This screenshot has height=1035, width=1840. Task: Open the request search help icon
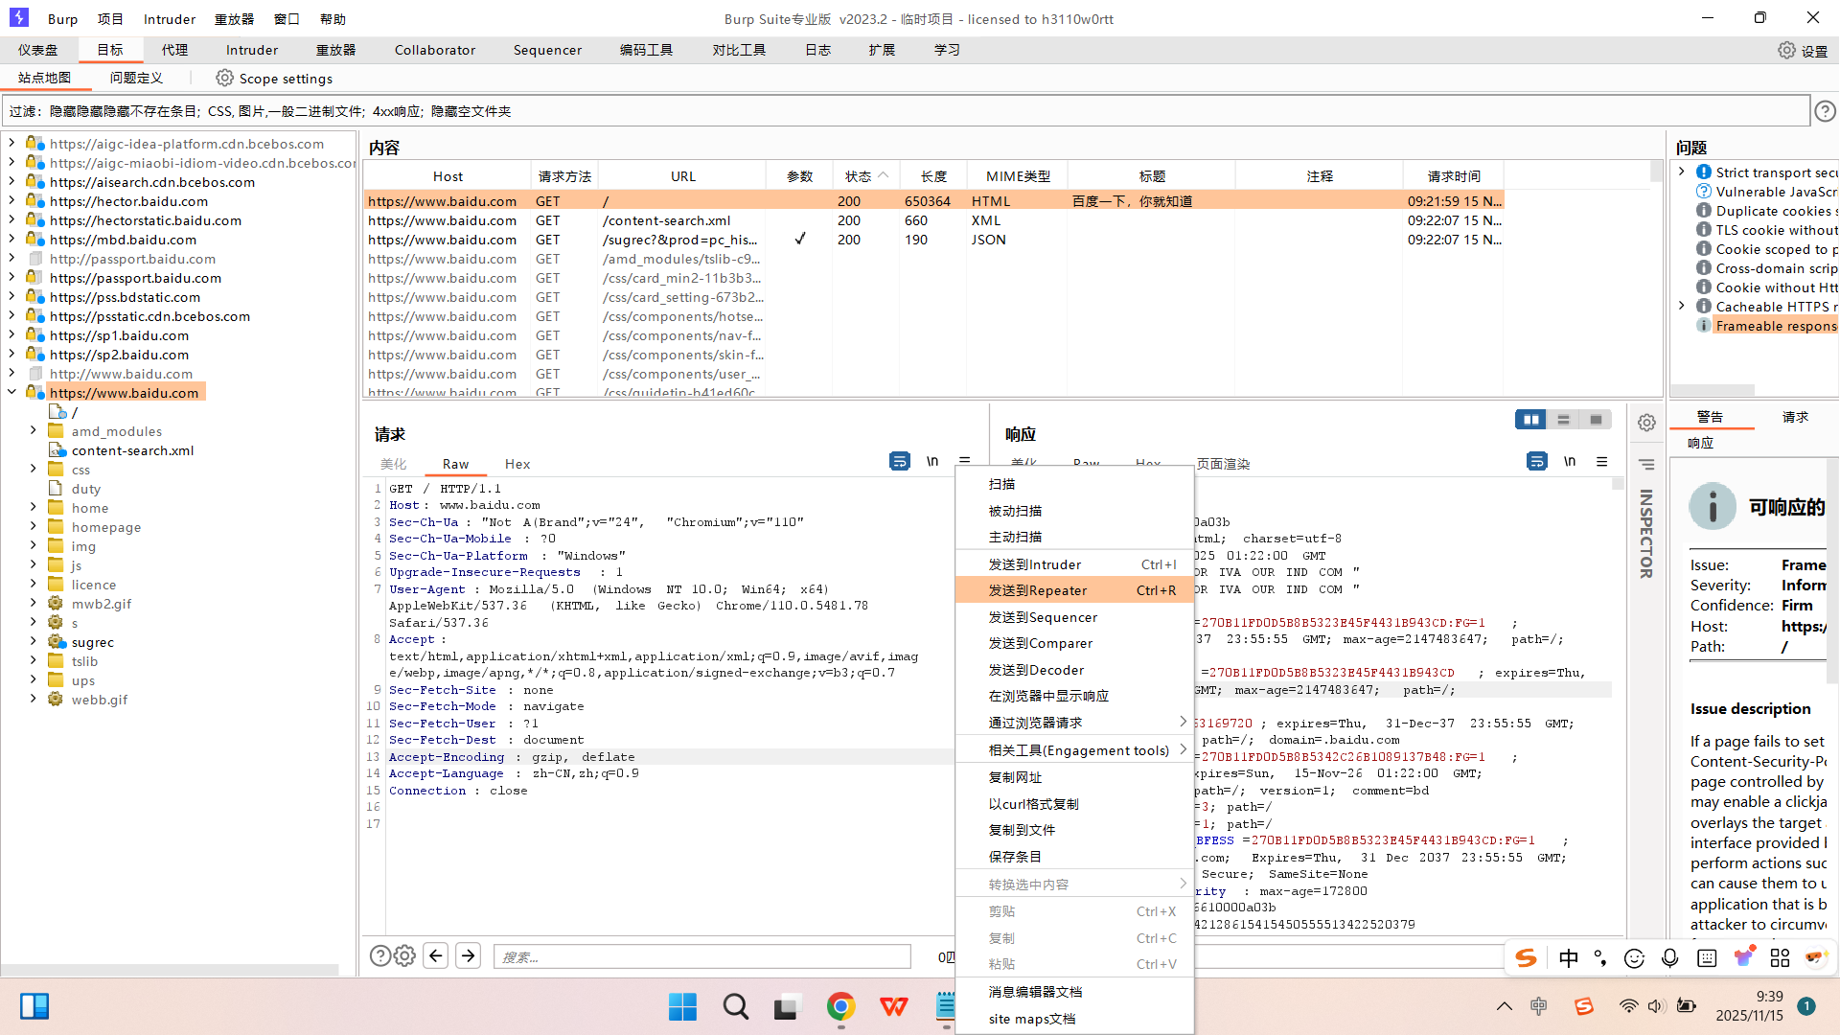tap(379, 955)
